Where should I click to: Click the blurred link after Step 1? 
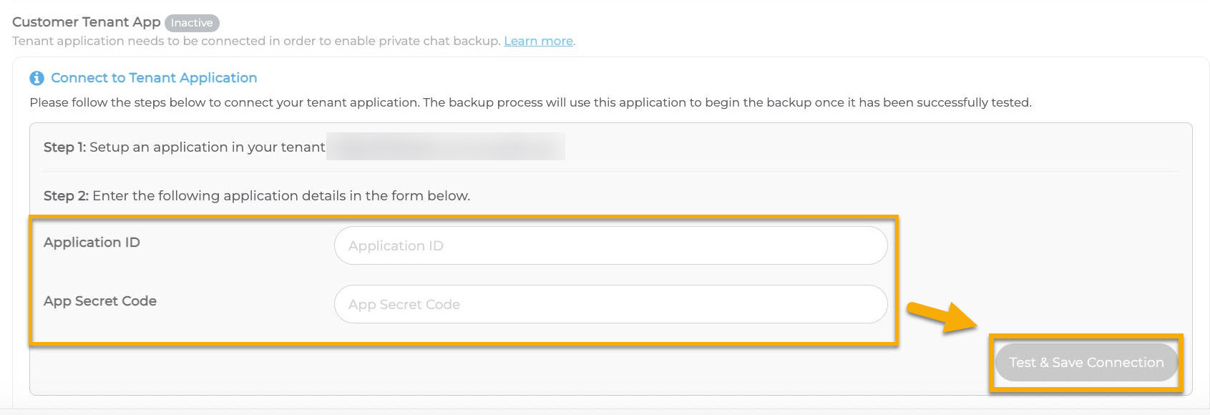click(445, 147)
